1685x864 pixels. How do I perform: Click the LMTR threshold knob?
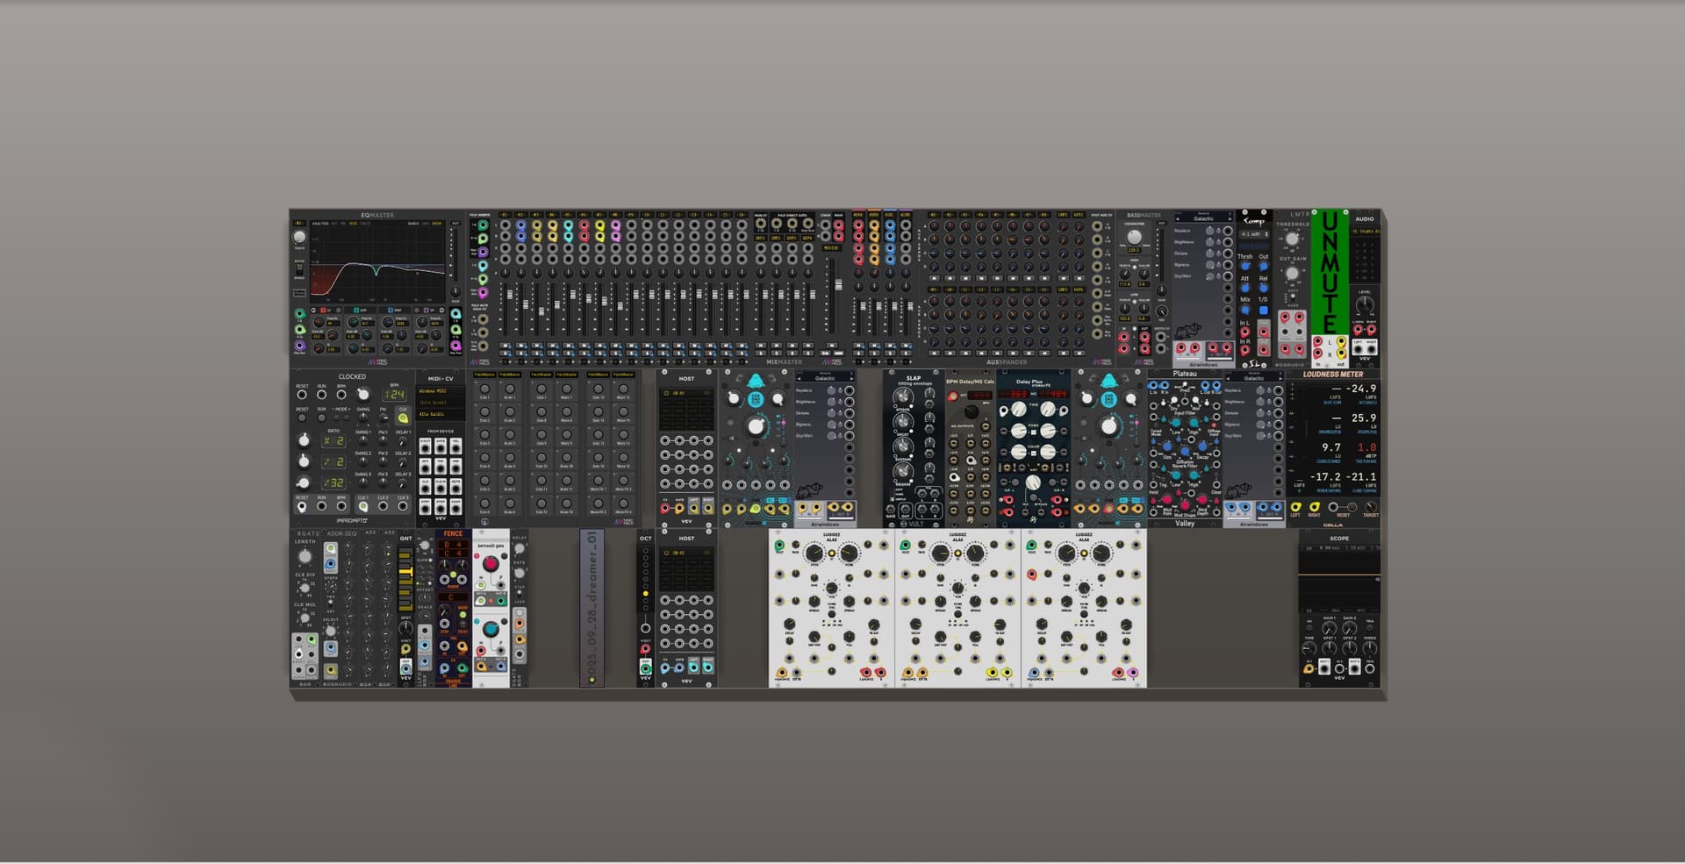click(1292, 239)
